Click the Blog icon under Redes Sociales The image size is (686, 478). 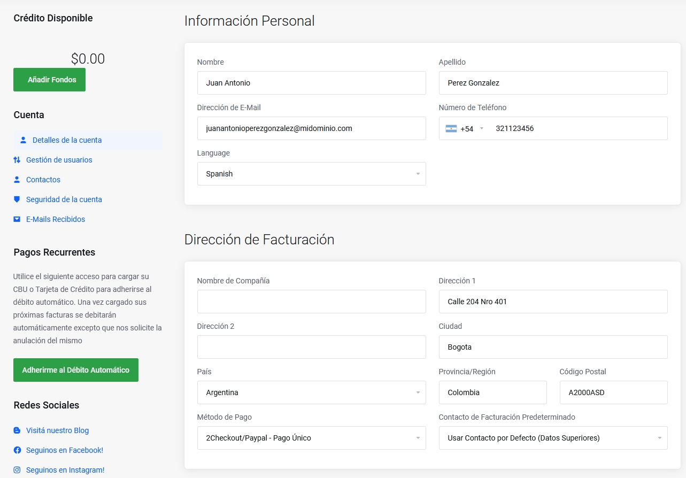coord(17,430)
